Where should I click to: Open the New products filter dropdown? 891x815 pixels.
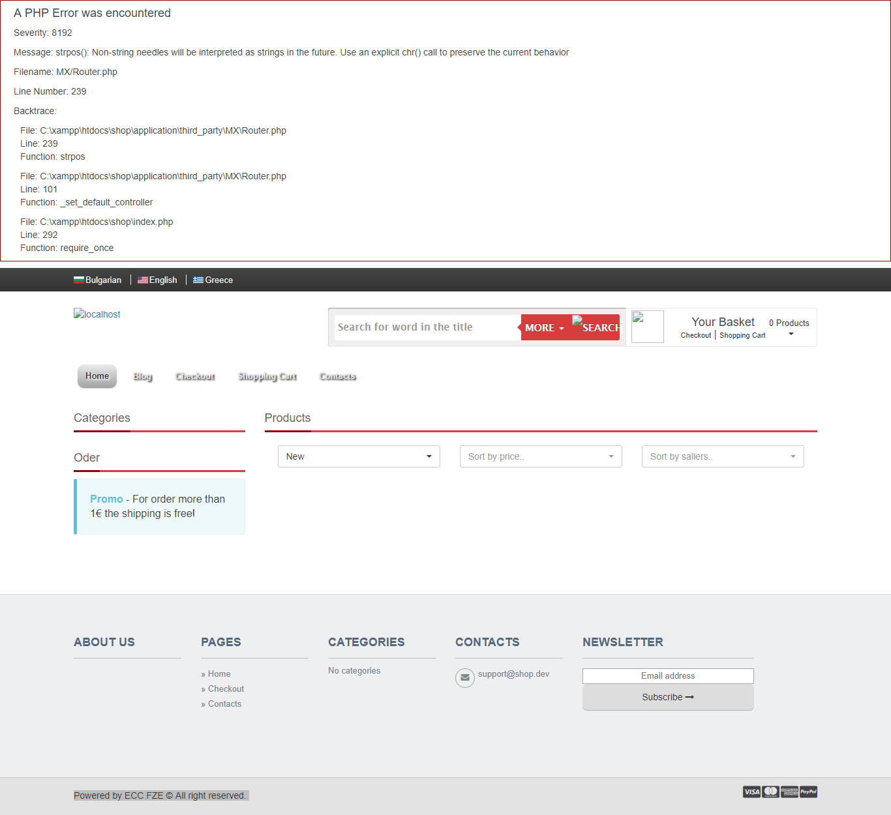point(359,456)
